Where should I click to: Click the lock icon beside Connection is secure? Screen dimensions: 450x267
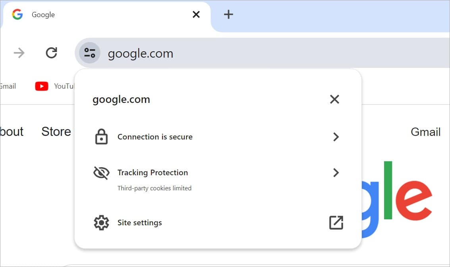101,137
